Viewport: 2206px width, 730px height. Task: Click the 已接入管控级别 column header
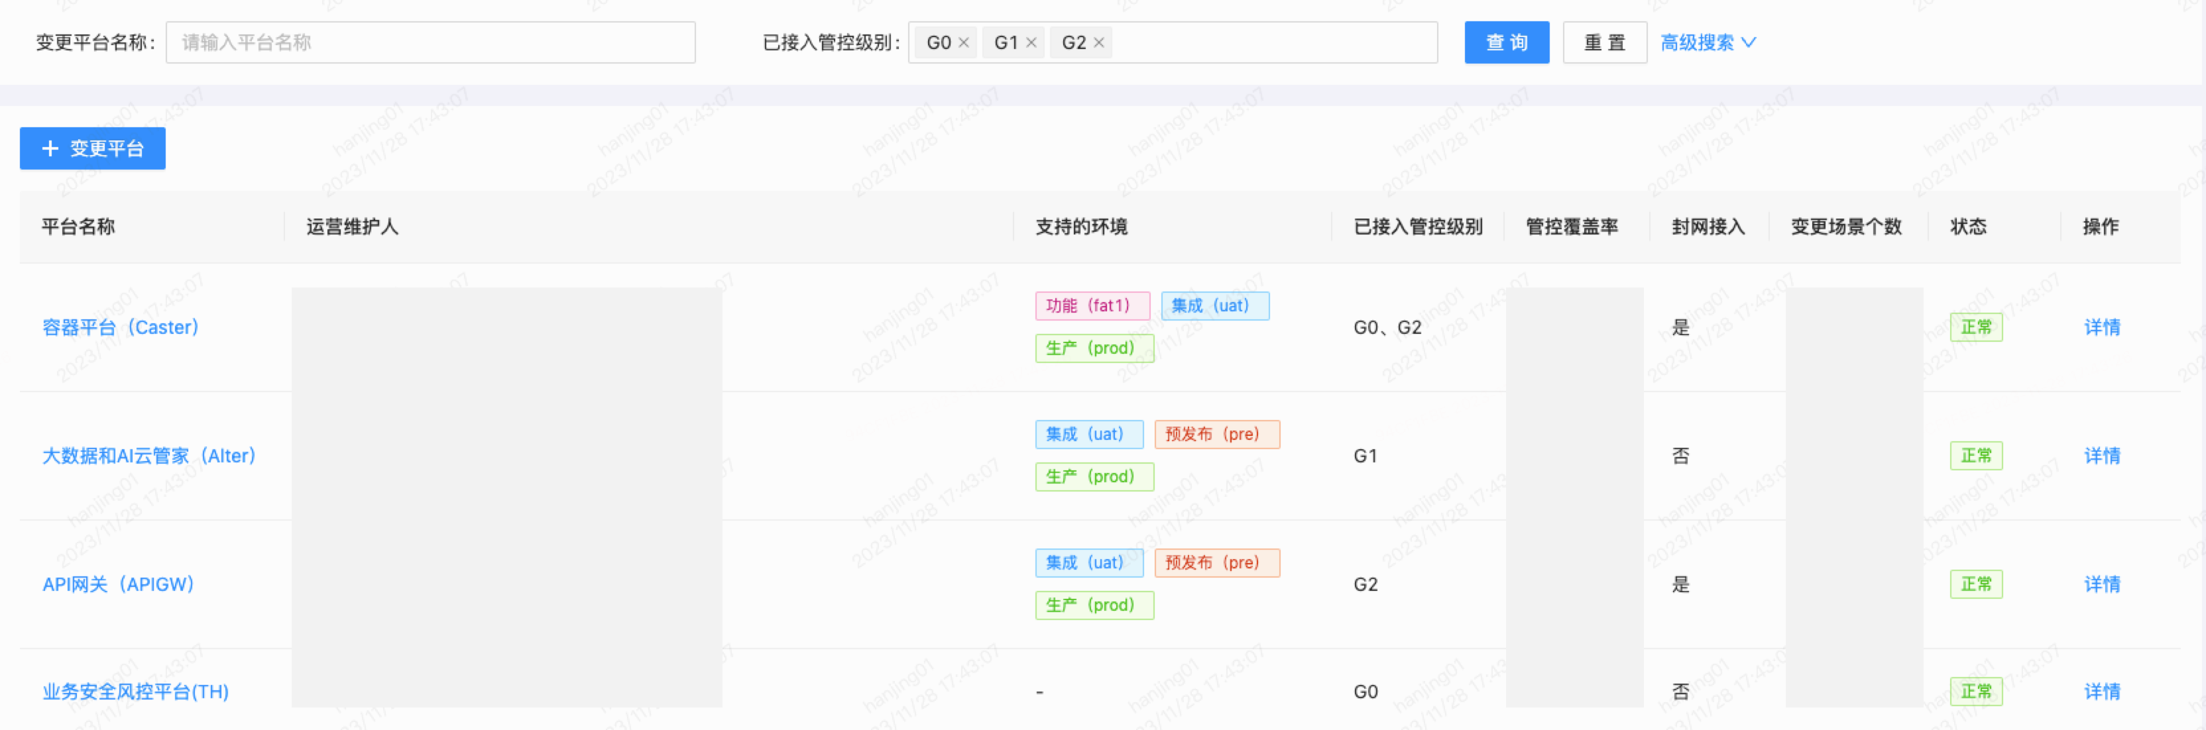click(1418, 227)
